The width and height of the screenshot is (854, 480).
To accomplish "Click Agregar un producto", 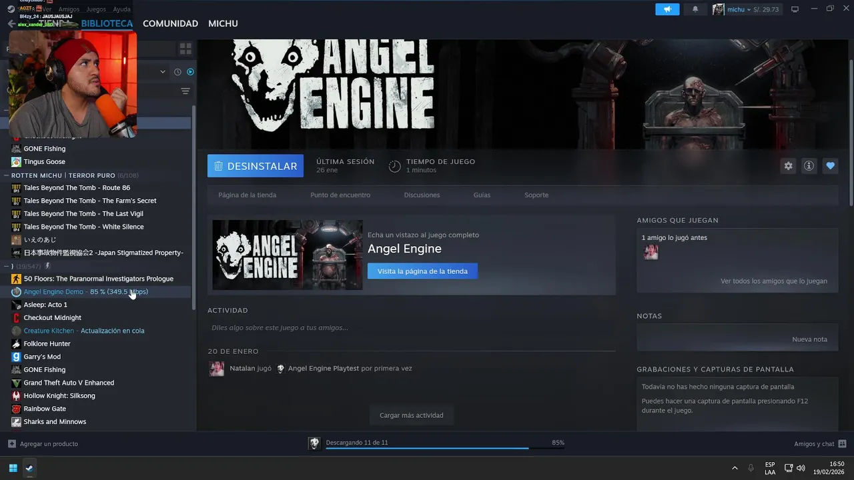I will tap(43, 444).
